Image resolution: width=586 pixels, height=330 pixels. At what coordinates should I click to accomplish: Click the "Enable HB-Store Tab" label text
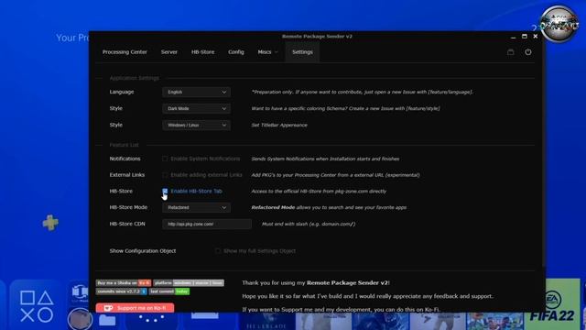(196, 191)
